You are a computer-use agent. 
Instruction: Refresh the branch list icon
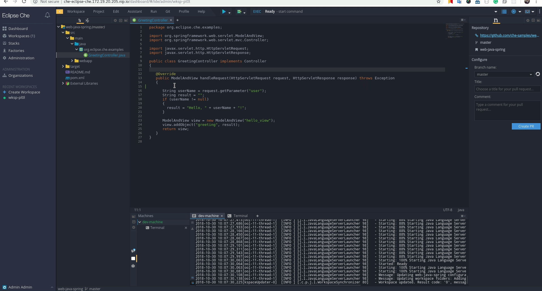[x=538, y=74]
